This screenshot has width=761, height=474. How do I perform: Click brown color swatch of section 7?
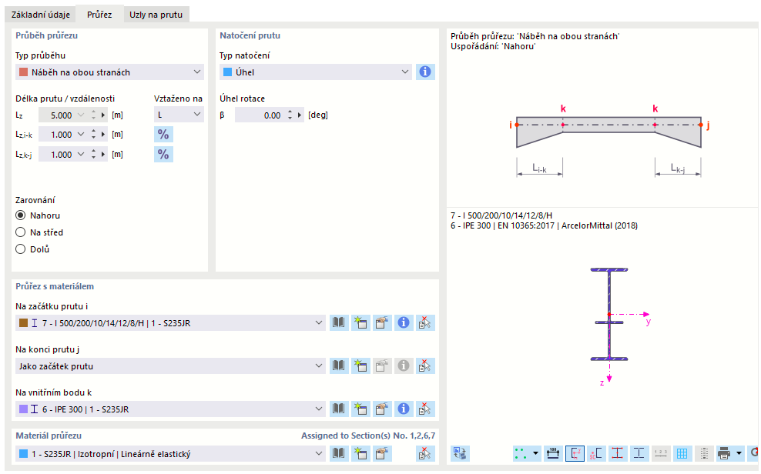[x=23, y=322]
